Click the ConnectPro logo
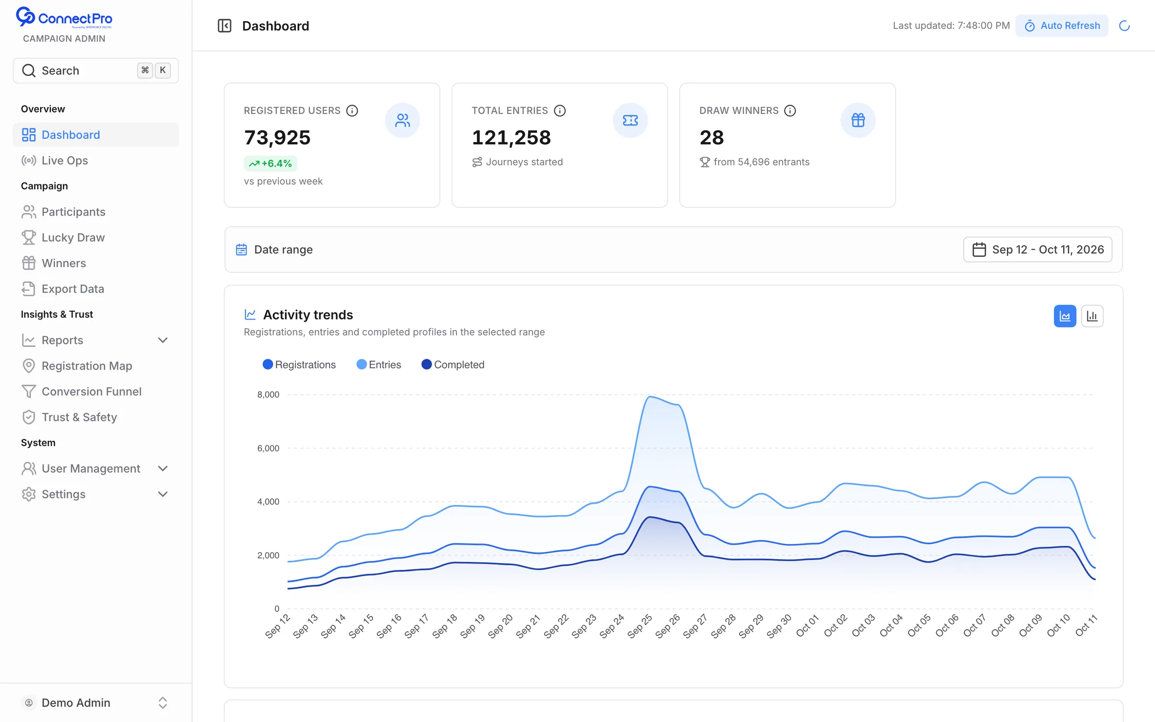Image resolution: width=1155 pixels, height=722 pixels. coord(64,18)
